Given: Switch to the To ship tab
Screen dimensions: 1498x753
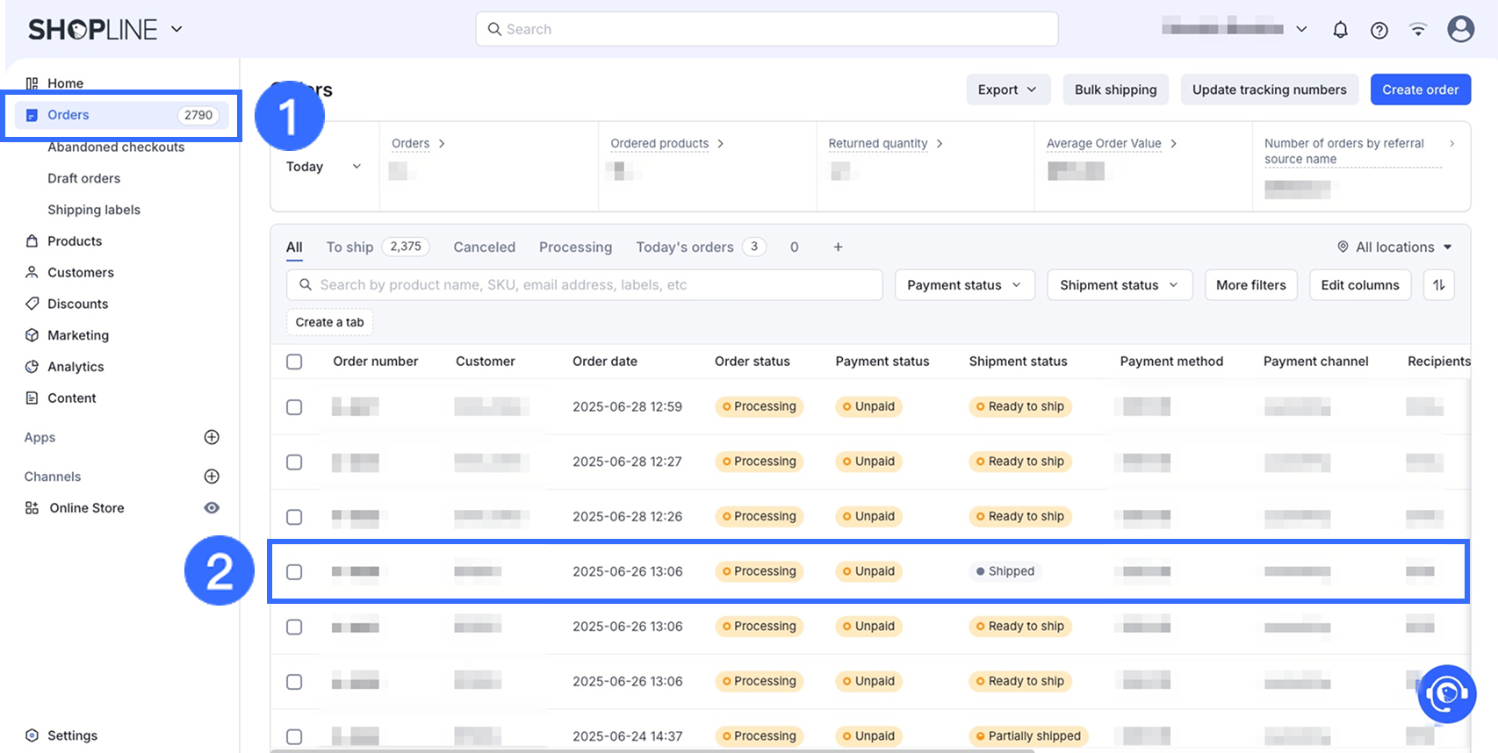Looking at the screenshot, I should (x=377, y=247).
